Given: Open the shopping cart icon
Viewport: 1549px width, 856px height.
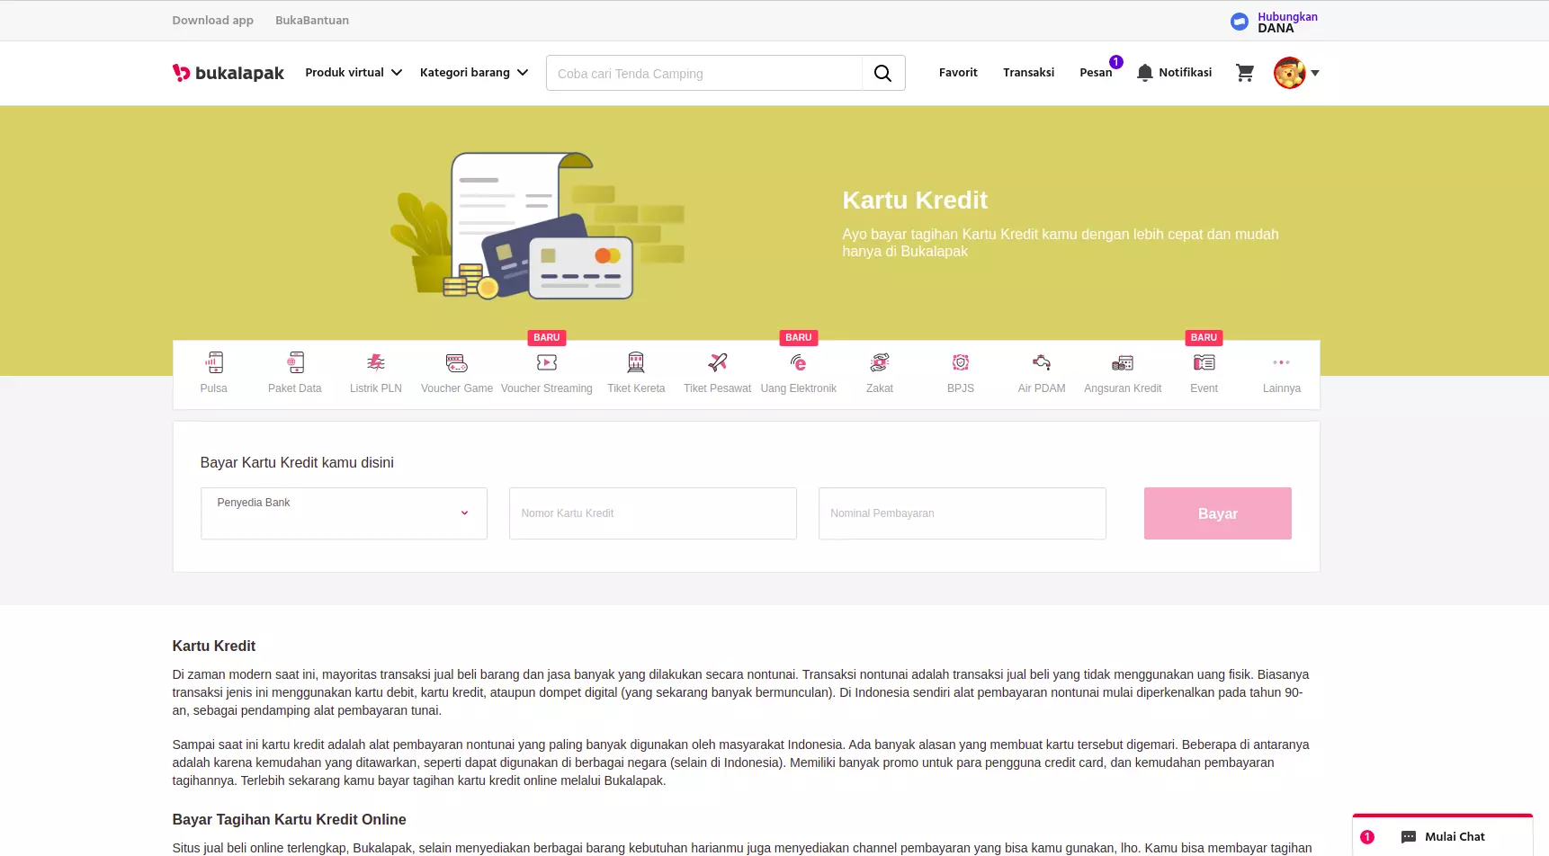Looking at the screenshot, I should [x=1245, y=73].
